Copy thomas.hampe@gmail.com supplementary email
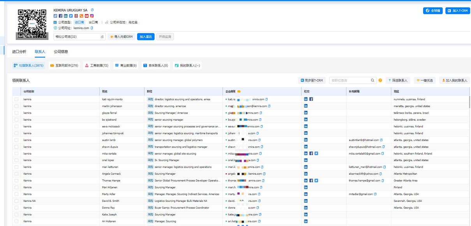471x226 pixels. 383,181
